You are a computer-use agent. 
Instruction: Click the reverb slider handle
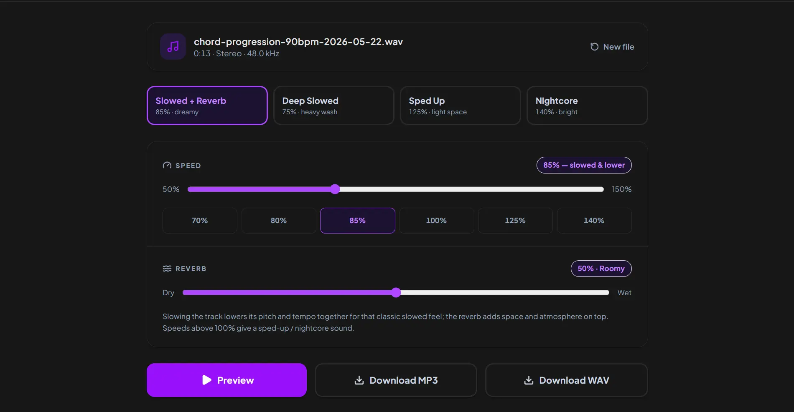(396, 293)
